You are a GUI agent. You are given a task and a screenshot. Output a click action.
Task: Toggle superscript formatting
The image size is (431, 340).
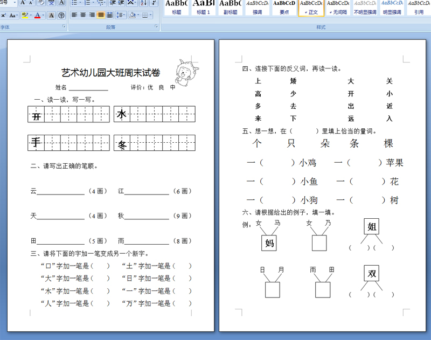point(3,16)
